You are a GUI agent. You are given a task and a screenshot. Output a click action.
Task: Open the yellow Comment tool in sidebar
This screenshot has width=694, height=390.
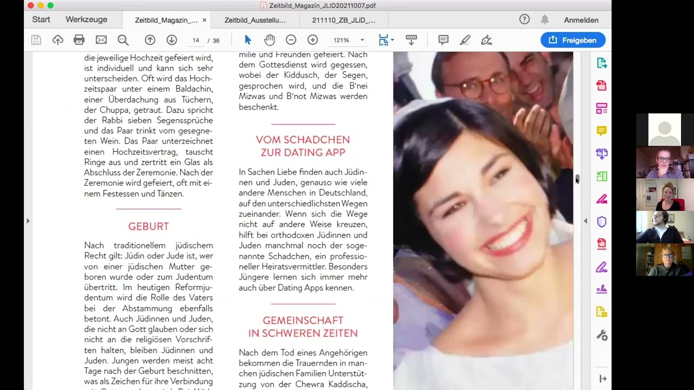point(602,131)
